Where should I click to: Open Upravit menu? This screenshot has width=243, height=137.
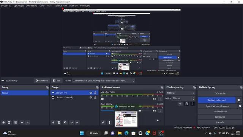pos(19,6)
